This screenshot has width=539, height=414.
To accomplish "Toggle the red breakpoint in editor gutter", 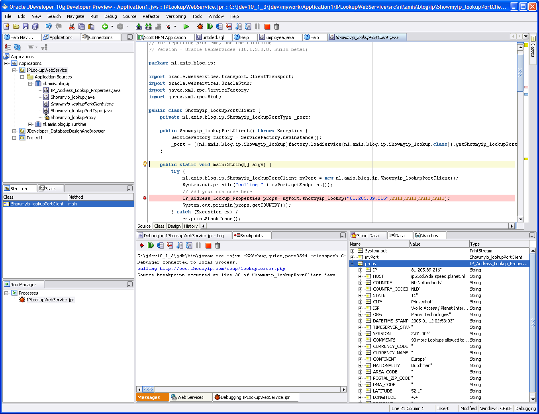I will pyautogui.click(x=145, y=198).
